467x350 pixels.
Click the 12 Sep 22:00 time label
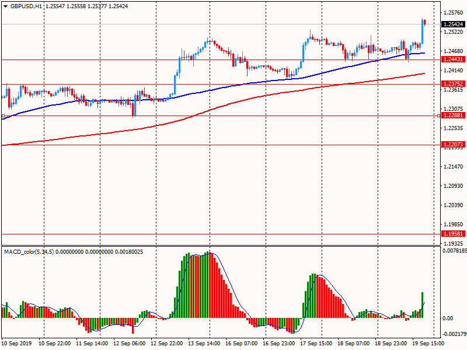[x=167, y=344]
